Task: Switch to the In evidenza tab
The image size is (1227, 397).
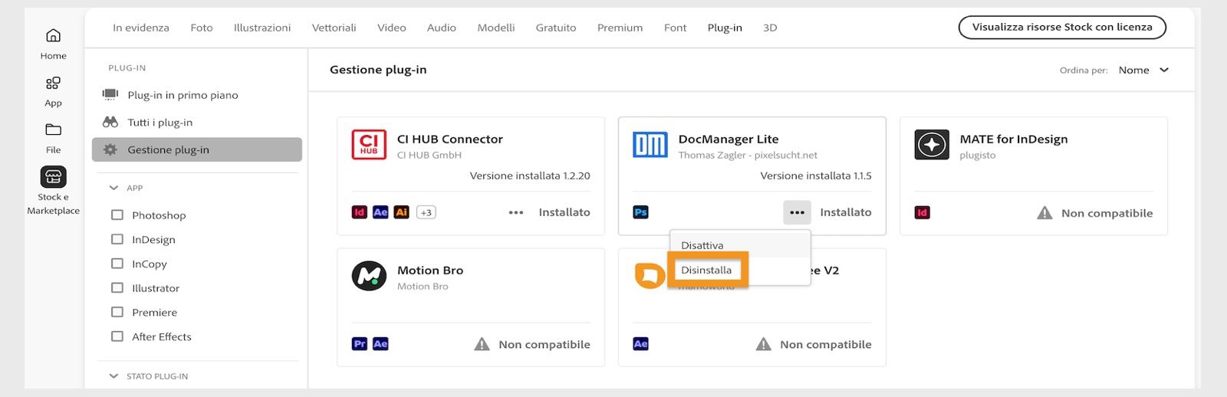Action: pyautogui.click(x=141, y=28)
